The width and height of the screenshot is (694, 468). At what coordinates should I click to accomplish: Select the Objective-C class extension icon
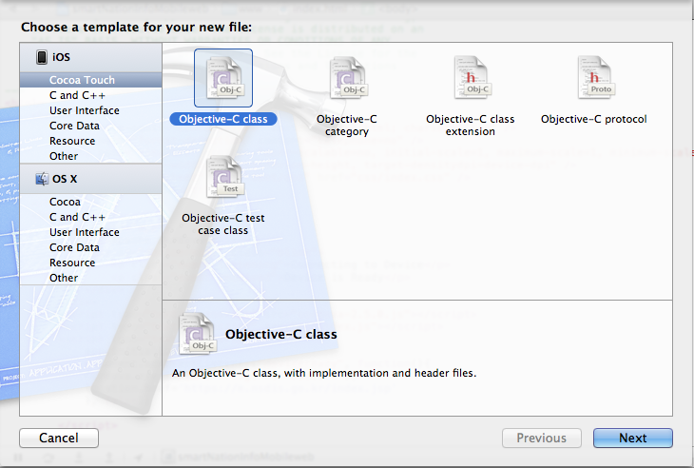point(471,78)
